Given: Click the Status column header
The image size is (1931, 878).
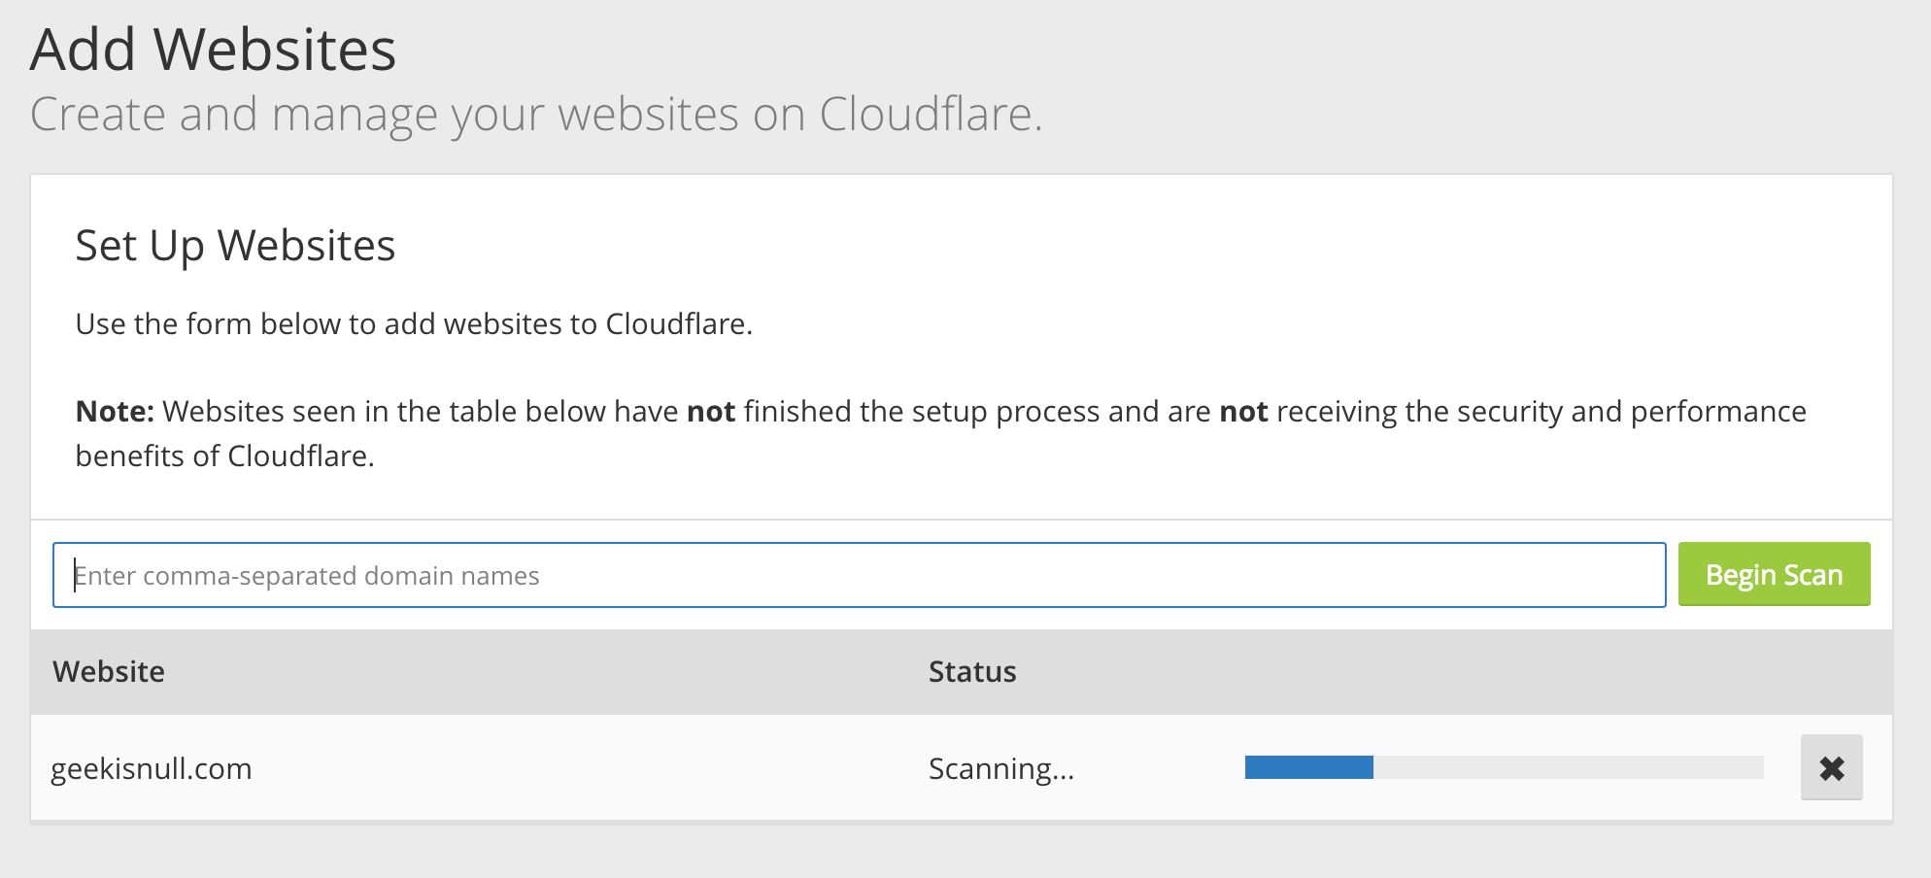Looking at the screenshot, I should tap(972, 671).
